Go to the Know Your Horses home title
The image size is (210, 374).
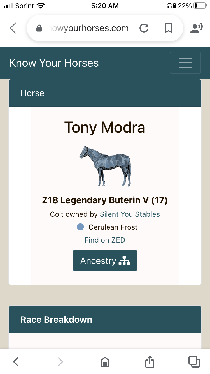tap(54, 63)
